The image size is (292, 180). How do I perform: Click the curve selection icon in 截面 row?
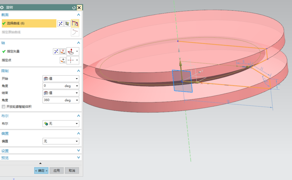tap(60, 23)
